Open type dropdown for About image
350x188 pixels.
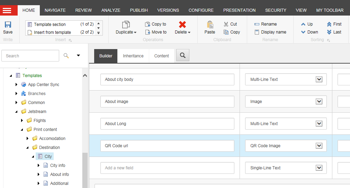[319, 101]
